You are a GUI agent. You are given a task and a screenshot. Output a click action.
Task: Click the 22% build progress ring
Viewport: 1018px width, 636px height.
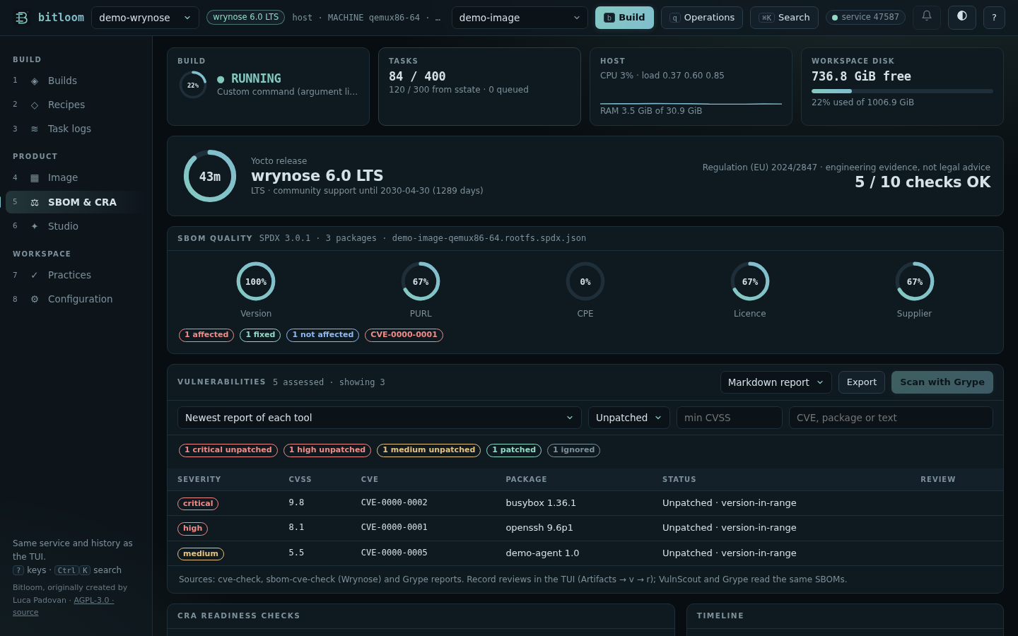coord(193,86)
